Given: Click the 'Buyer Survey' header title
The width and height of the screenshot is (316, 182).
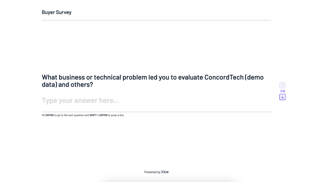Looking at the screenshot, I should [x=56, y=12].
